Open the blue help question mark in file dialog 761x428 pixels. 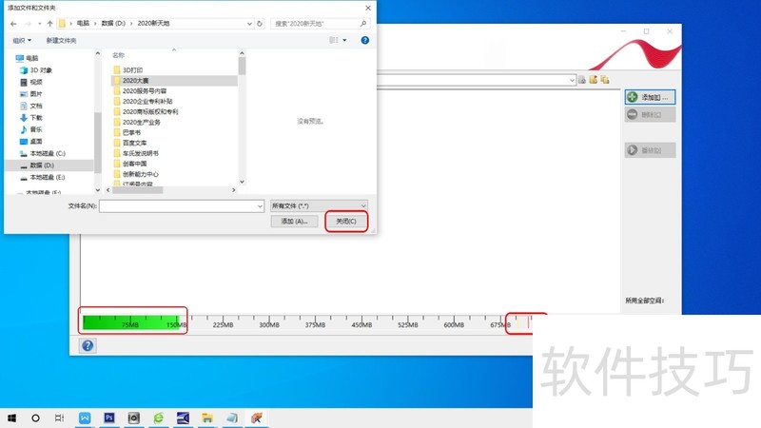point(364,40)
